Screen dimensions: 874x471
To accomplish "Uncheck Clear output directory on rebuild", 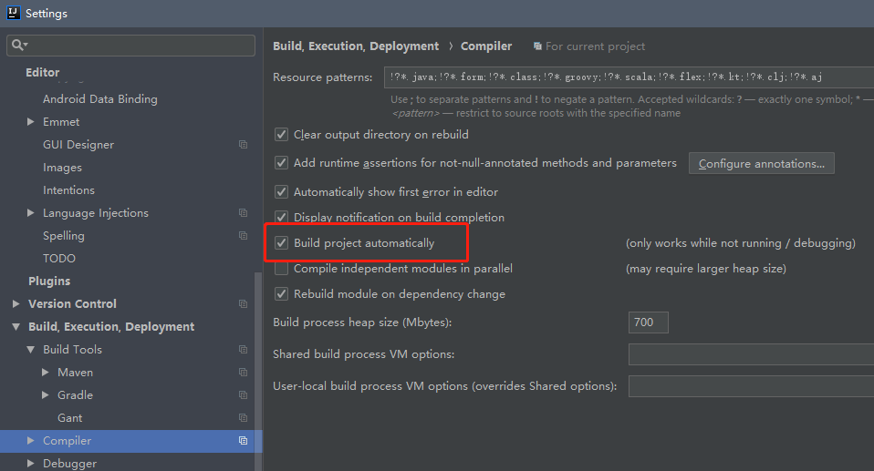I will coord(282,135).
